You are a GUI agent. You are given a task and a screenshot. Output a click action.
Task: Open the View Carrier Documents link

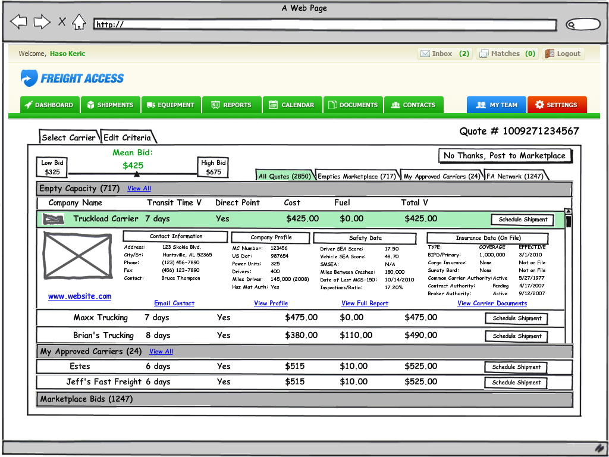click(x=492, y=303)
